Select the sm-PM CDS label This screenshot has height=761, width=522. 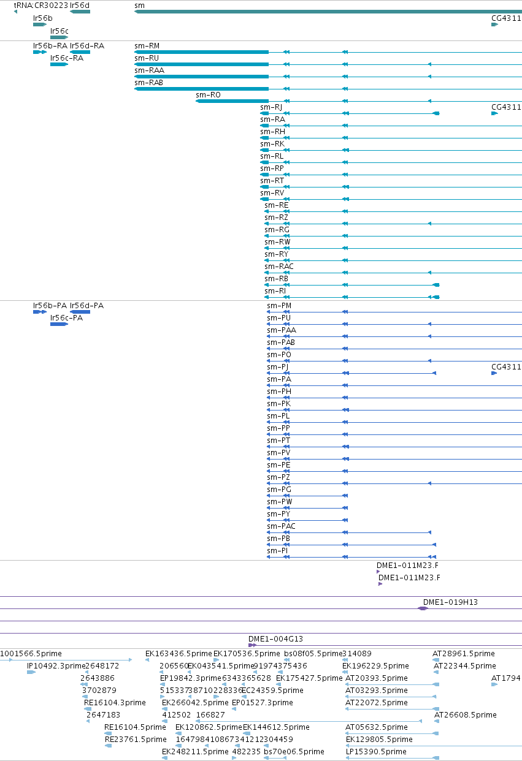[x=279, y=305]
